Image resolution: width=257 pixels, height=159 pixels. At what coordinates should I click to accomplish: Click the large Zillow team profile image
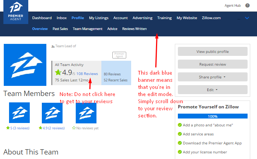pos(24,65)
